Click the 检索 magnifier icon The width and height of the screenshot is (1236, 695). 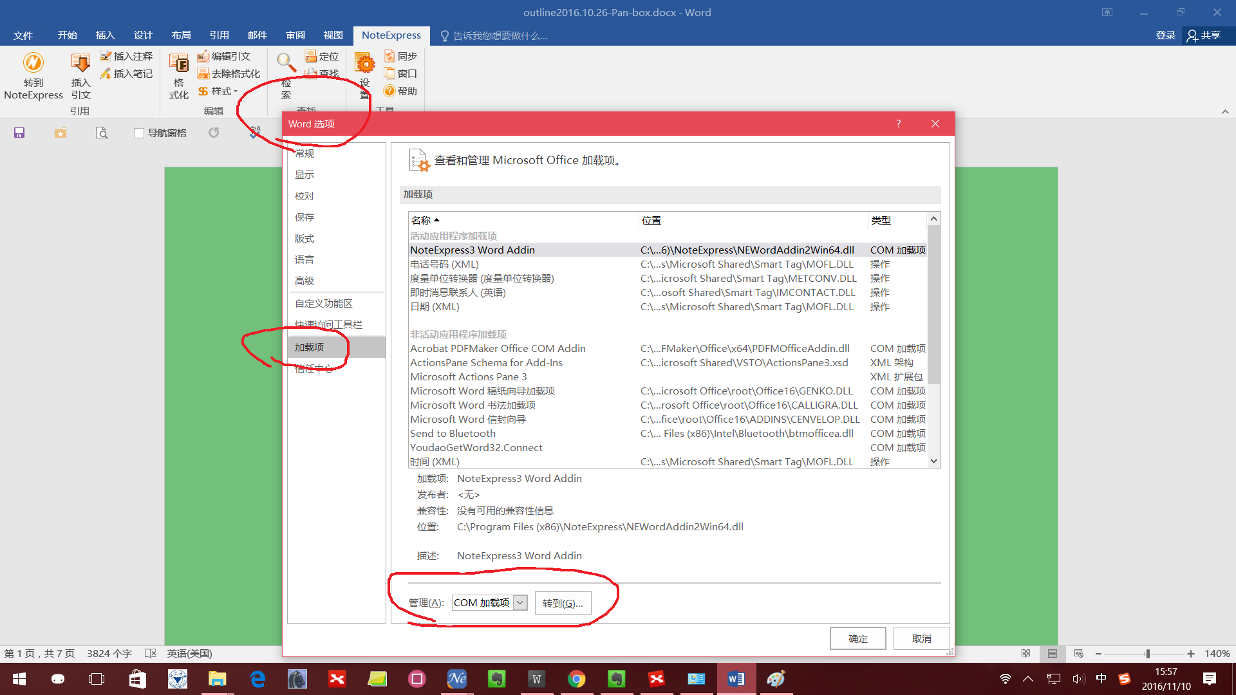[x=286, y=63]
